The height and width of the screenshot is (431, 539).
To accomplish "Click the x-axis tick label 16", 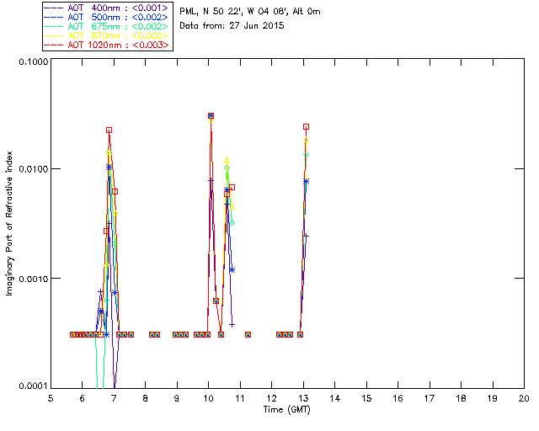I will tap(398, 398).
